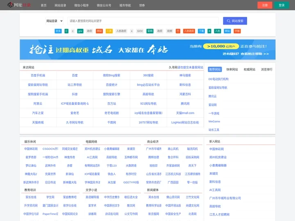Go to 微信小程序 in top navigation

coord(81,5)
